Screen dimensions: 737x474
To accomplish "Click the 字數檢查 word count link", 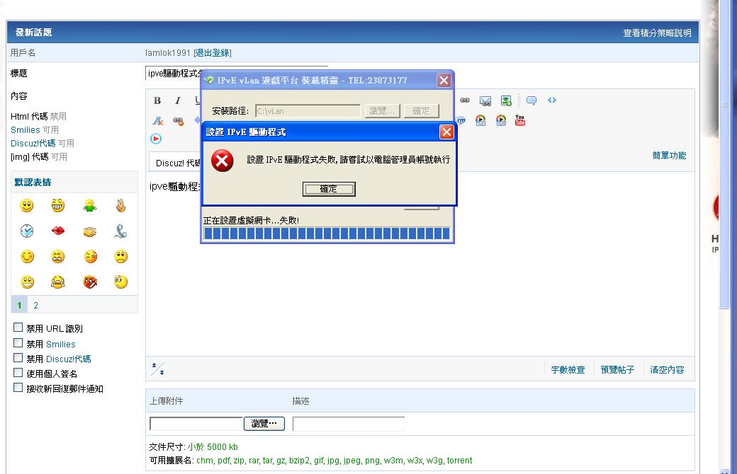I will tap(568, 370).
